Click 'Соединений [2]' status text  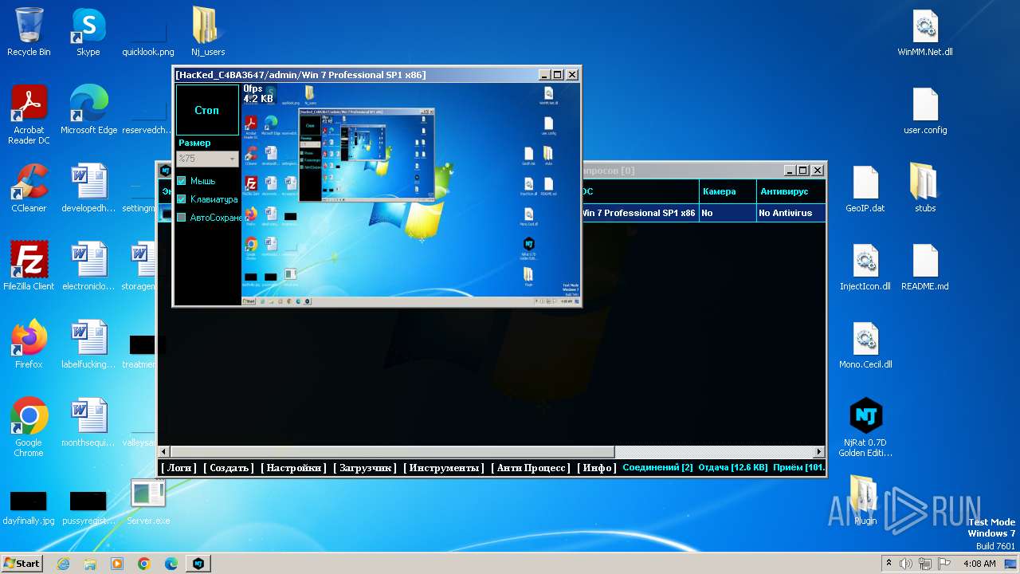(657, 468)
